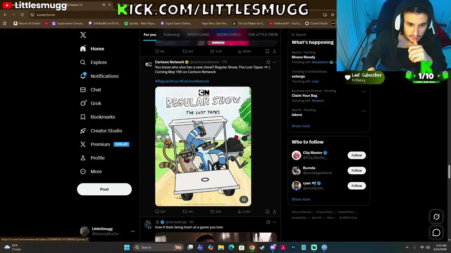This screenshot has width=451, height=253.
Task: Open the #RegularShow hashtag
Action: click(x=167, y=81)
